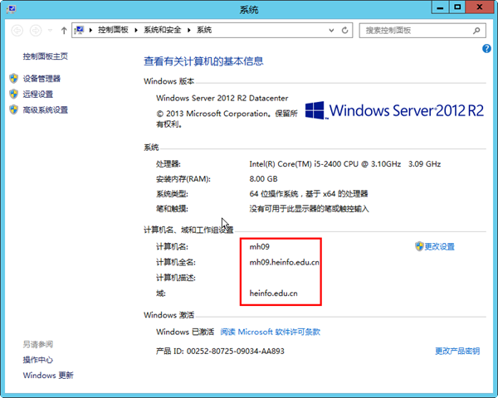The height and width of the screenshot is (398, 498).
Task: Click the Windows Server 2012 R2 logo
Action: [x=394, y=110]
